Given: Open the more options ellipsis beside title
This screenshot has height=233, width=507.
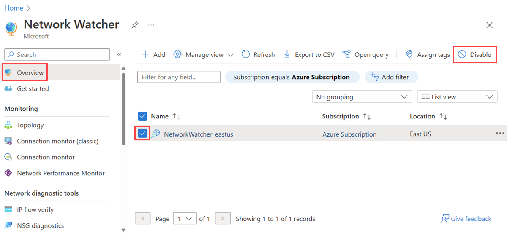Looking at the screenshot, I should point(151,25).
